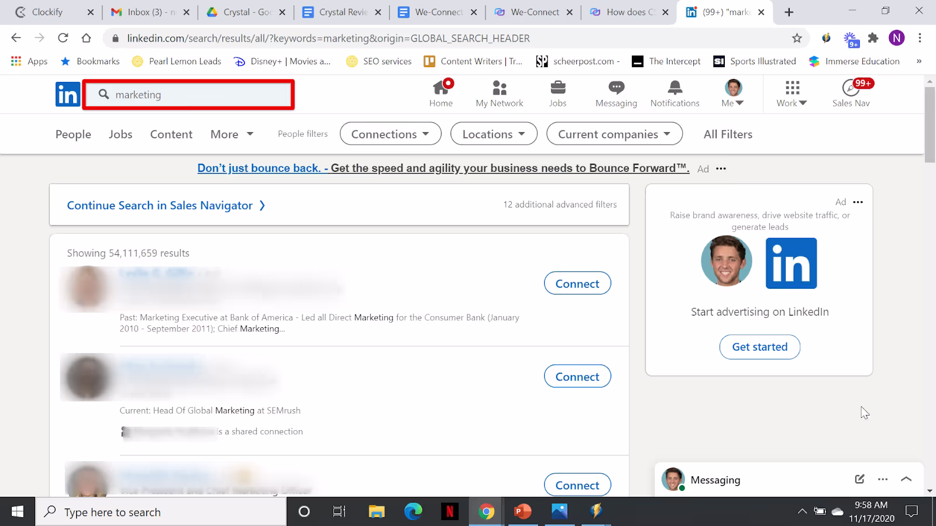Viewport: 936px width, 526px height.
Task: Open the Apps bookmarks shortcut
Action: 29,61
